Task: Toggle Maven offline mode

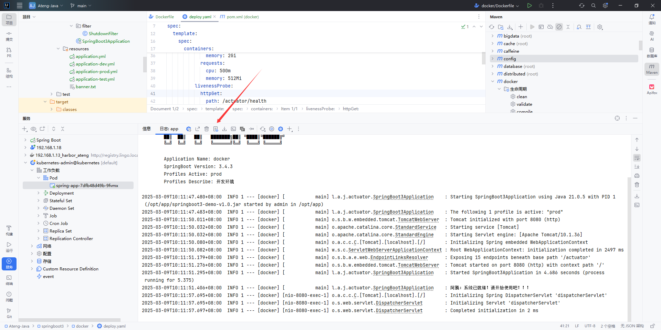Action: pos(550,27)
